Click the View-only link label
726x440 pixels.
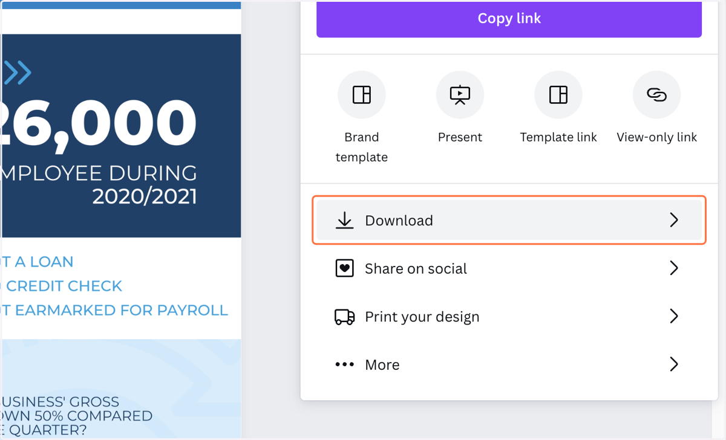(656, 137)
